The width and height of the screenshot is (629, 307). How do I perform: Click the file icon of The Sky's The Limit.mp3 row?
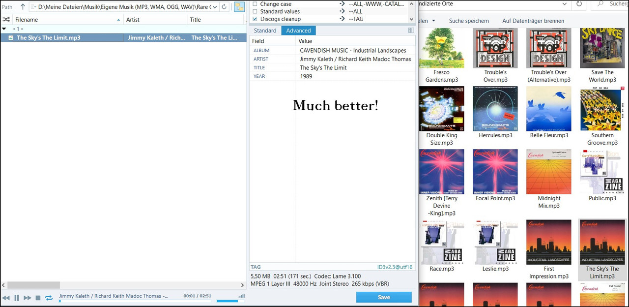click(11, 37)
